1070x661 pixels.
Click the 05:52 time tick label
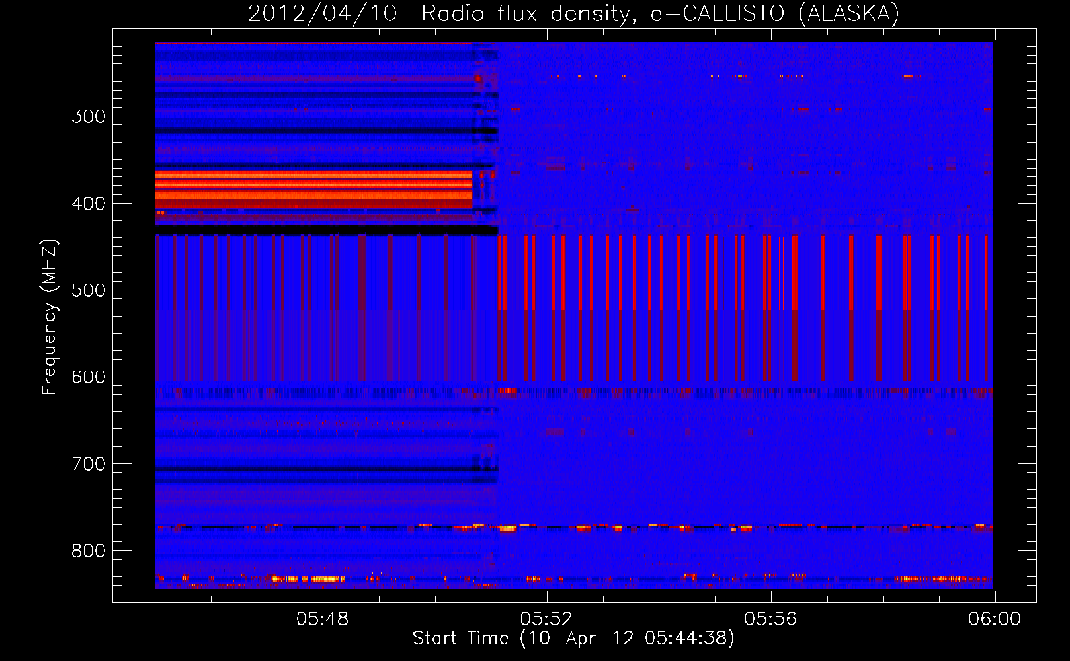546,619
